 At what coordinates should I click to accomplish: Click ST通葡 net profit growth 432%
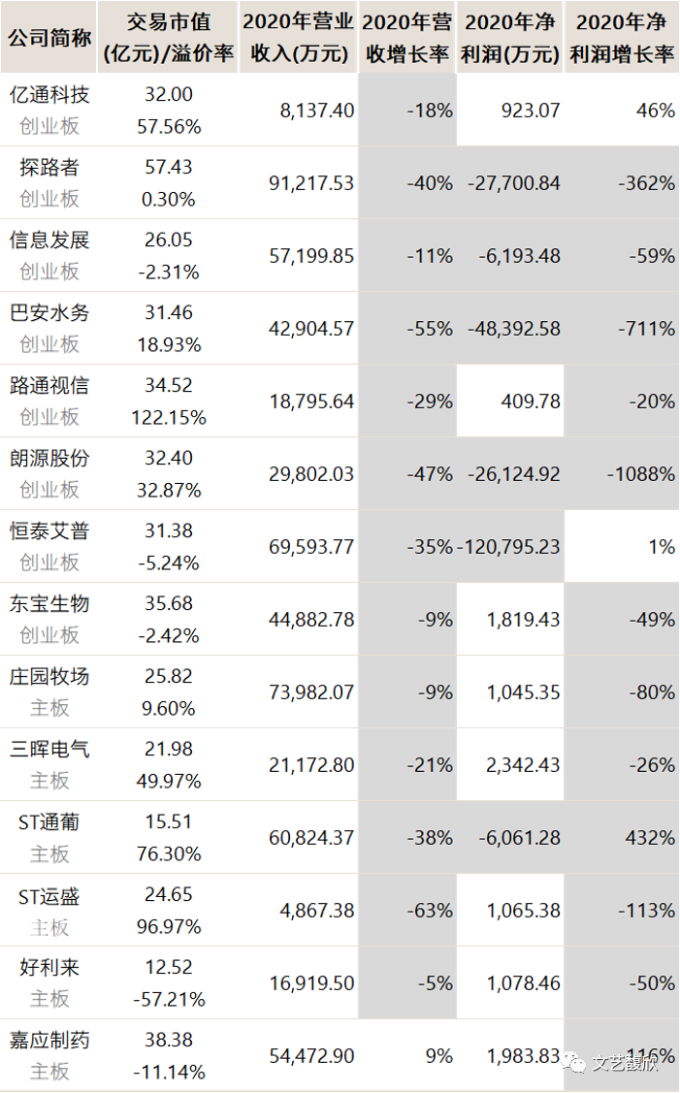coord(650,838)
